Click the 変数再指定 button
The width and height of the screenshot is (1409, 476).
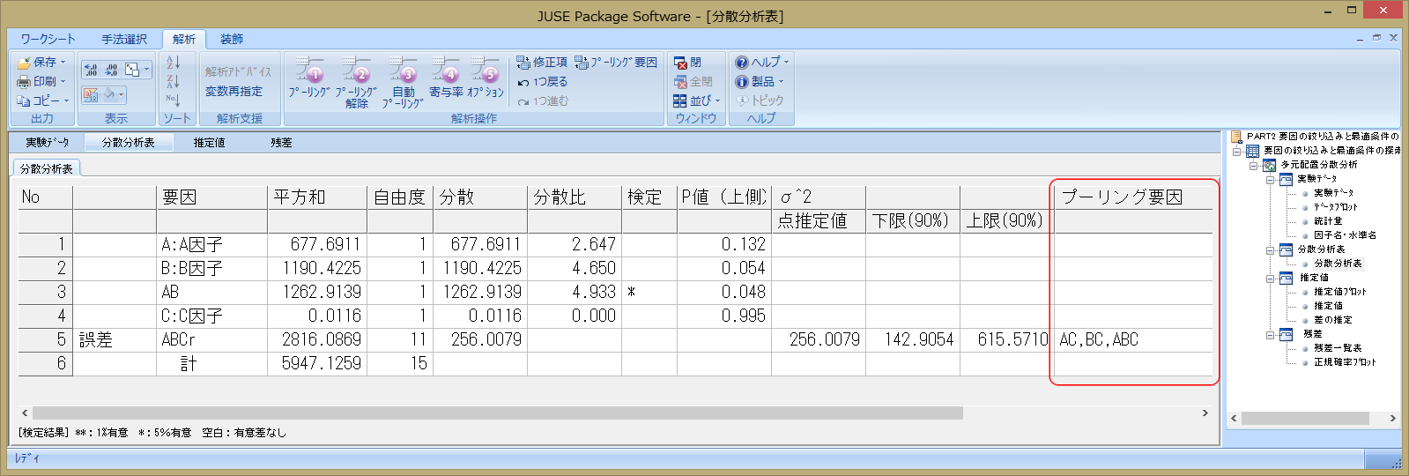click(x=234, y=92)
